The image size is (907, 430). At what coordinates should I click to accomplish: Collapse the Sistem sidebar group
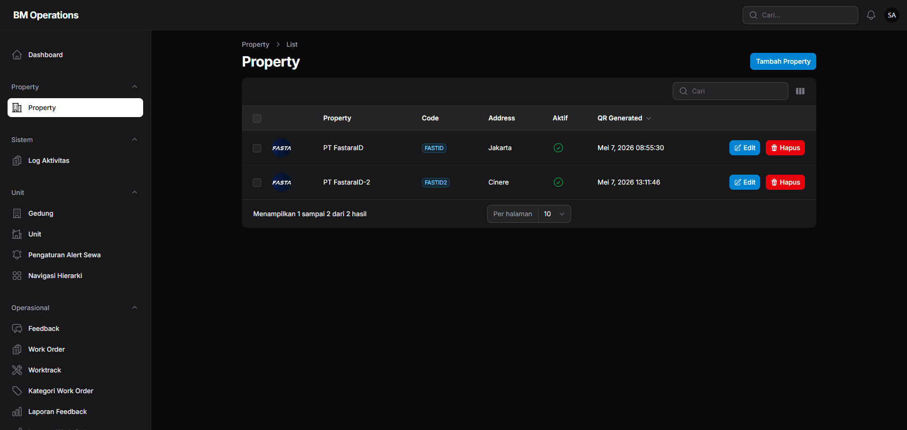(x=135, y=140)
